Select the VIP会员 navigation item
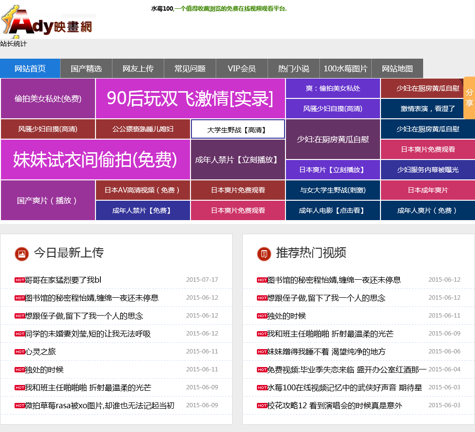 point(242,68)
